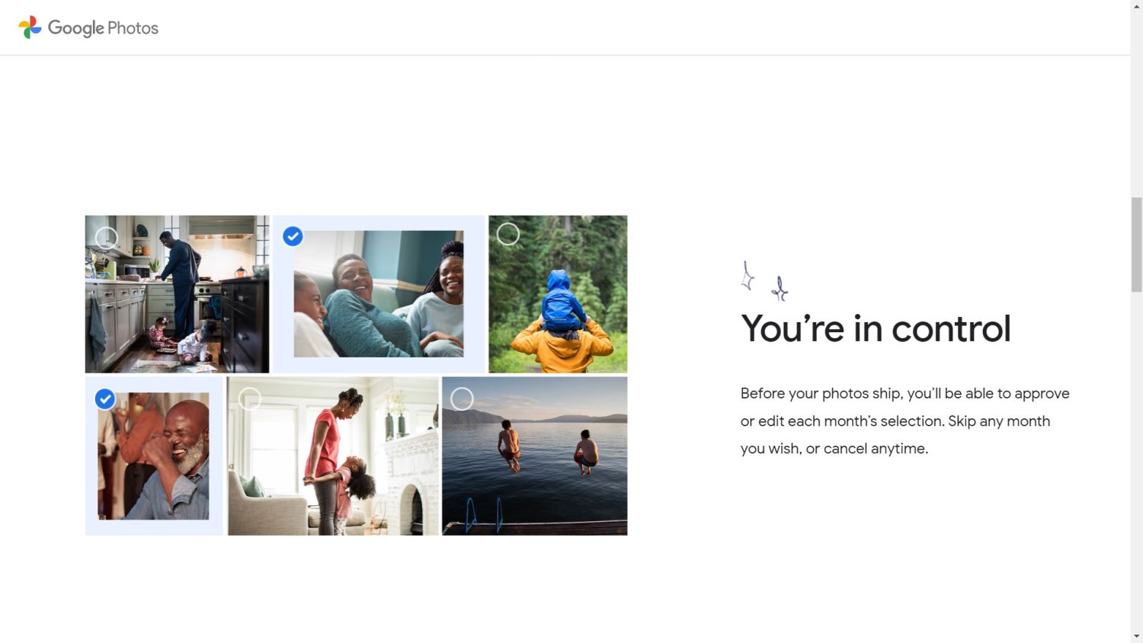Check the circle on lake jumping photo
Image resolution: width=1143 pixels, height=643 pixels.
[462, 398]
